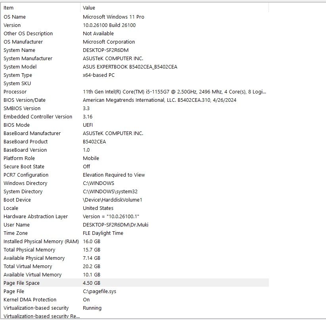Screen dimensions: 326x320
Task: Select the Processor row
Action: coord(136,91)
